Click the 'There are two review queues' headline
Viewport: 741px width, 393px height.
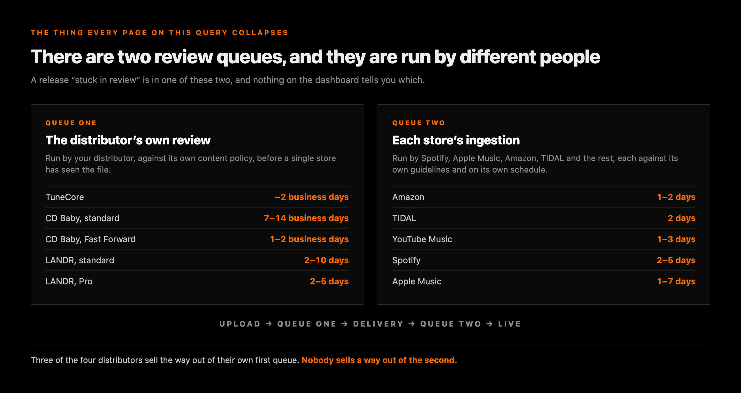point(315,57)
